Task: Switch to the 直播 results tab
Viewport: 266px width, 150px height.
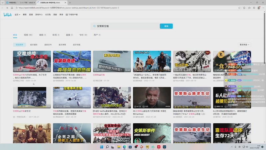Action: point(69,35)
